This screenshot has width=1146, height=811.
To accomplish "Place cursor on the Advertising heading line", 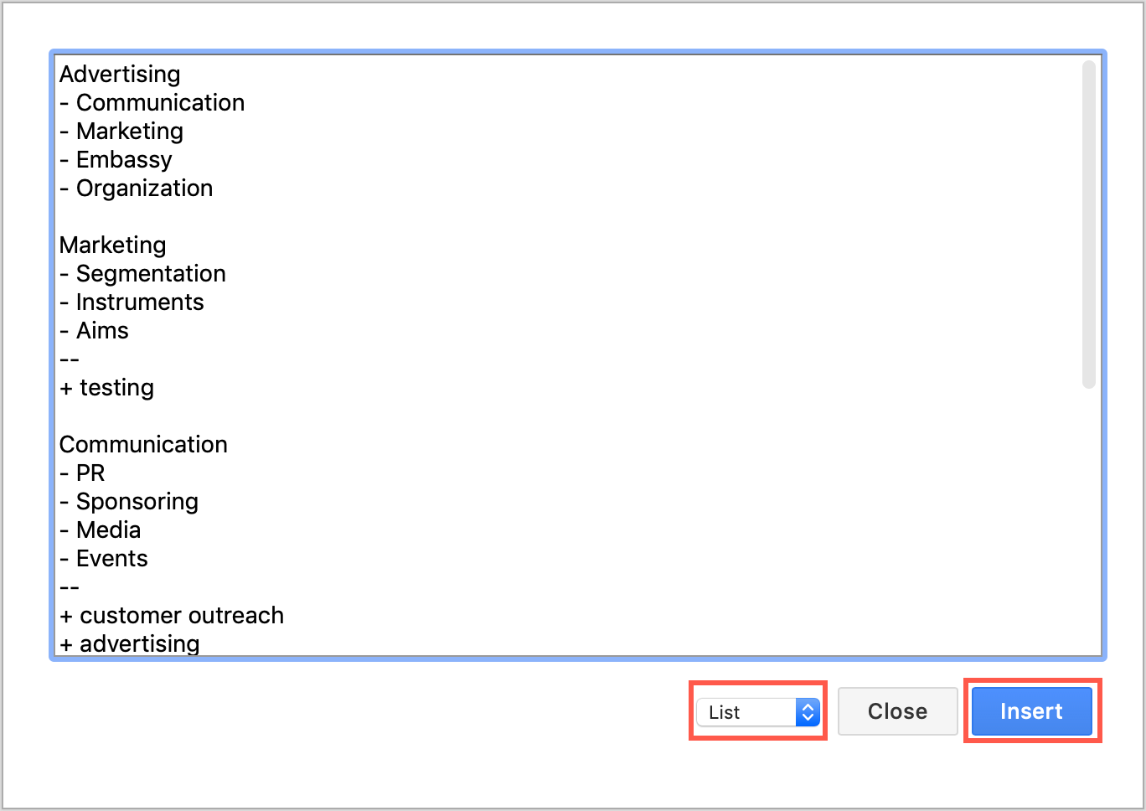I will [x=119, y=75].
